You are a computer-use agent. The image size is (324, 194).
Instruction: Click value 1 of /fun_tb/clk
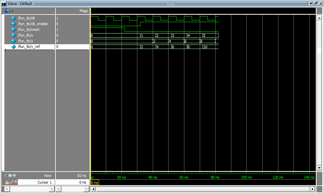click(x=57, y=18)
